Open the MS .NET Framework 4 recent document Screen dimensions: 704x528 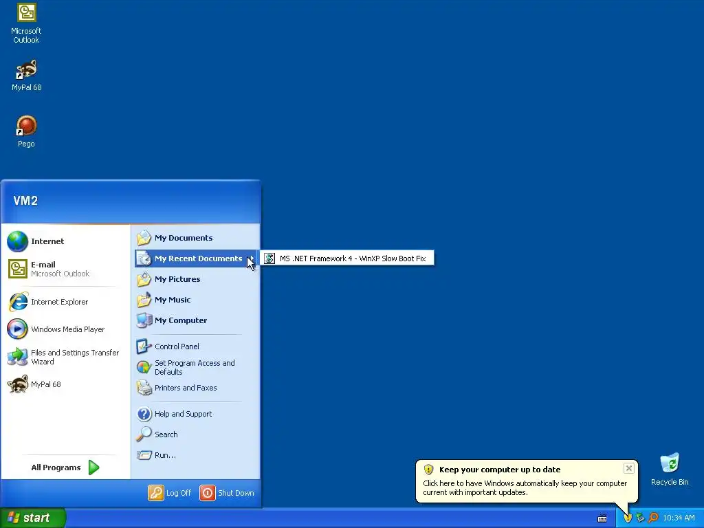(x=347, y=258)
